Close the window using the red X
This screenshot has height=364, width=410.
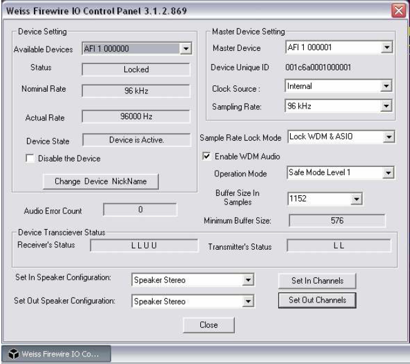click(398, 9)
